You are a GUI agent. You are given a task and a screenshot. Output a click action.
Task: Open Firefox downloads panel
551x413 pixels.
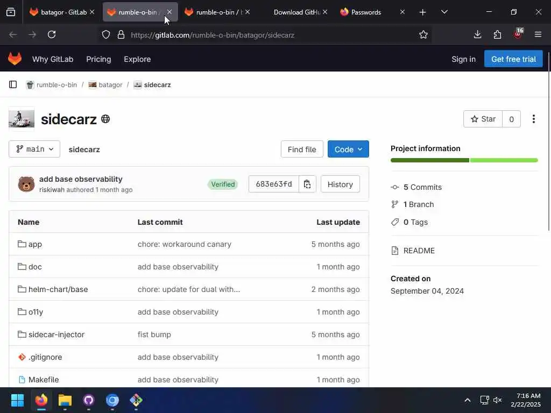pyautogui.click(x=477, y=34)
